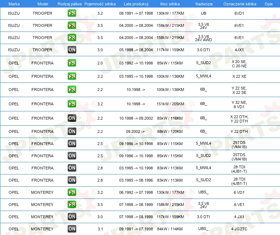Screen dimensions: 280x235
Task: Select engine code 4 JG2TC cell
Action: click(x=239, y=229)
